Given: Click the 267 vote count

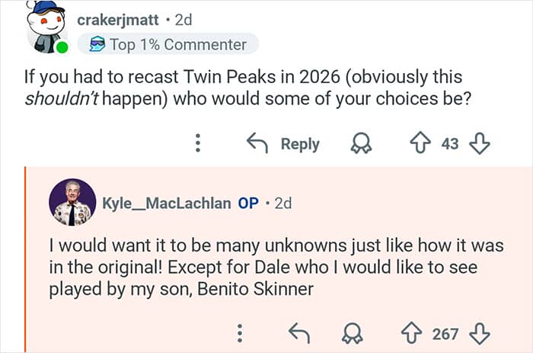Looking at the screenshot, I should [x=445, y=333].
